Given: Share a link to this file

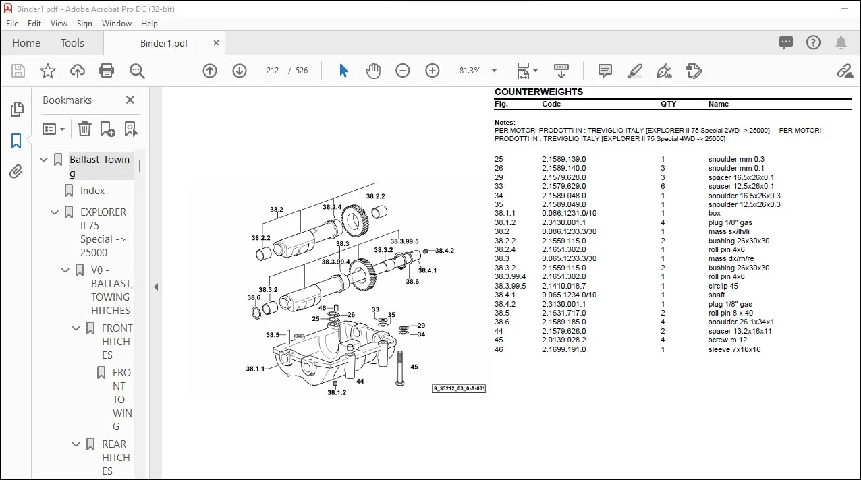Looking at the screenshot, I should (844, 71).
